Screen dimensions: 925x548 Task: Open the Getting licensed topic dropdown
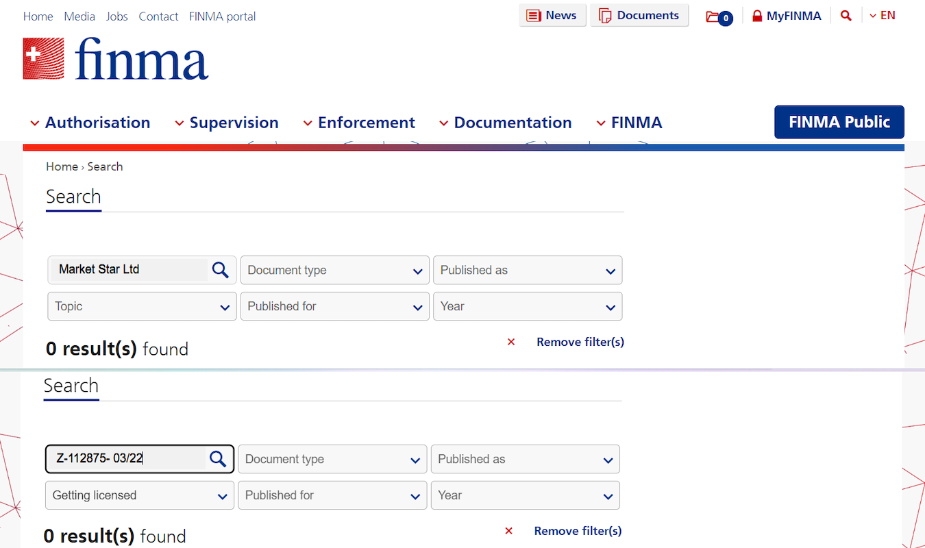pyautogui.click(x=140, y=495)
